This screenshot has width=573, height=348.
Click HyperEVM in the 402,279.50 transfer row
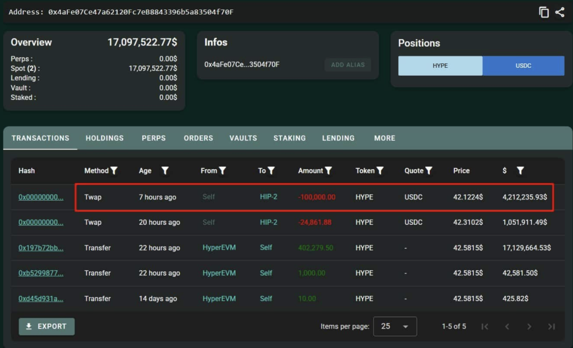pos(219,248)
